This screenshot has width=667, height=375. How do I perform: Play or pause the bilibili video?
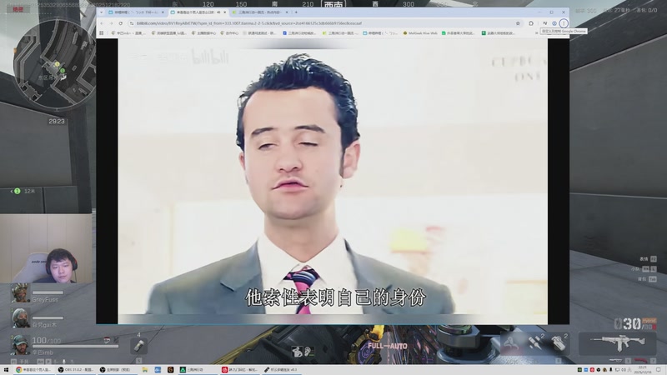333,182
